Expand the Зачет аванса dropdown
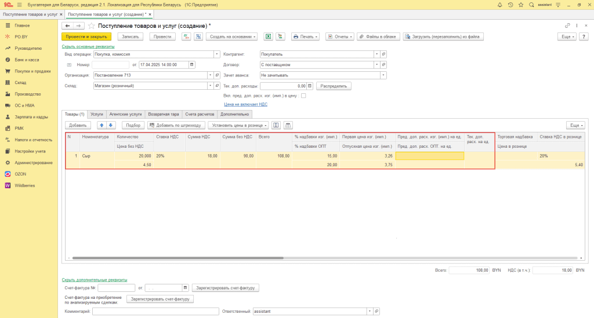 pyautogui.click(x=383, y=75)
